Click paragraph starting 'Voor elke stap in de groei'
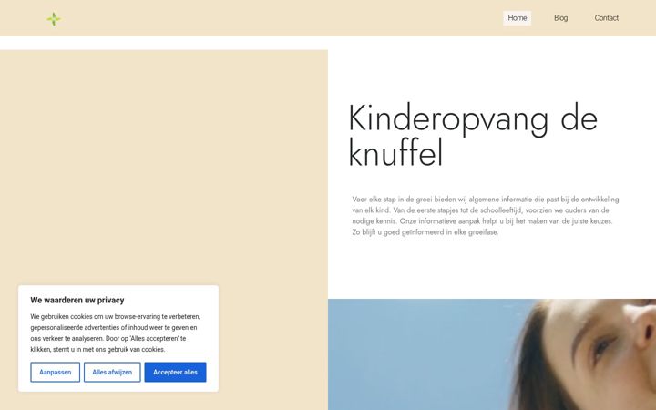Image resolution: width=656 pixels, height=410 pixels. (486, 215)
